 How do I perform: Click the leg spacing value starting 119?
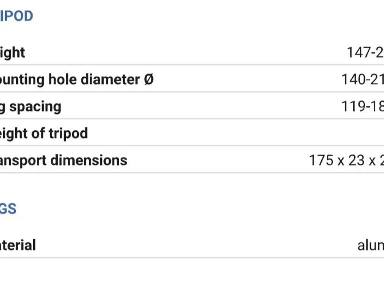(x=362, y=106)
